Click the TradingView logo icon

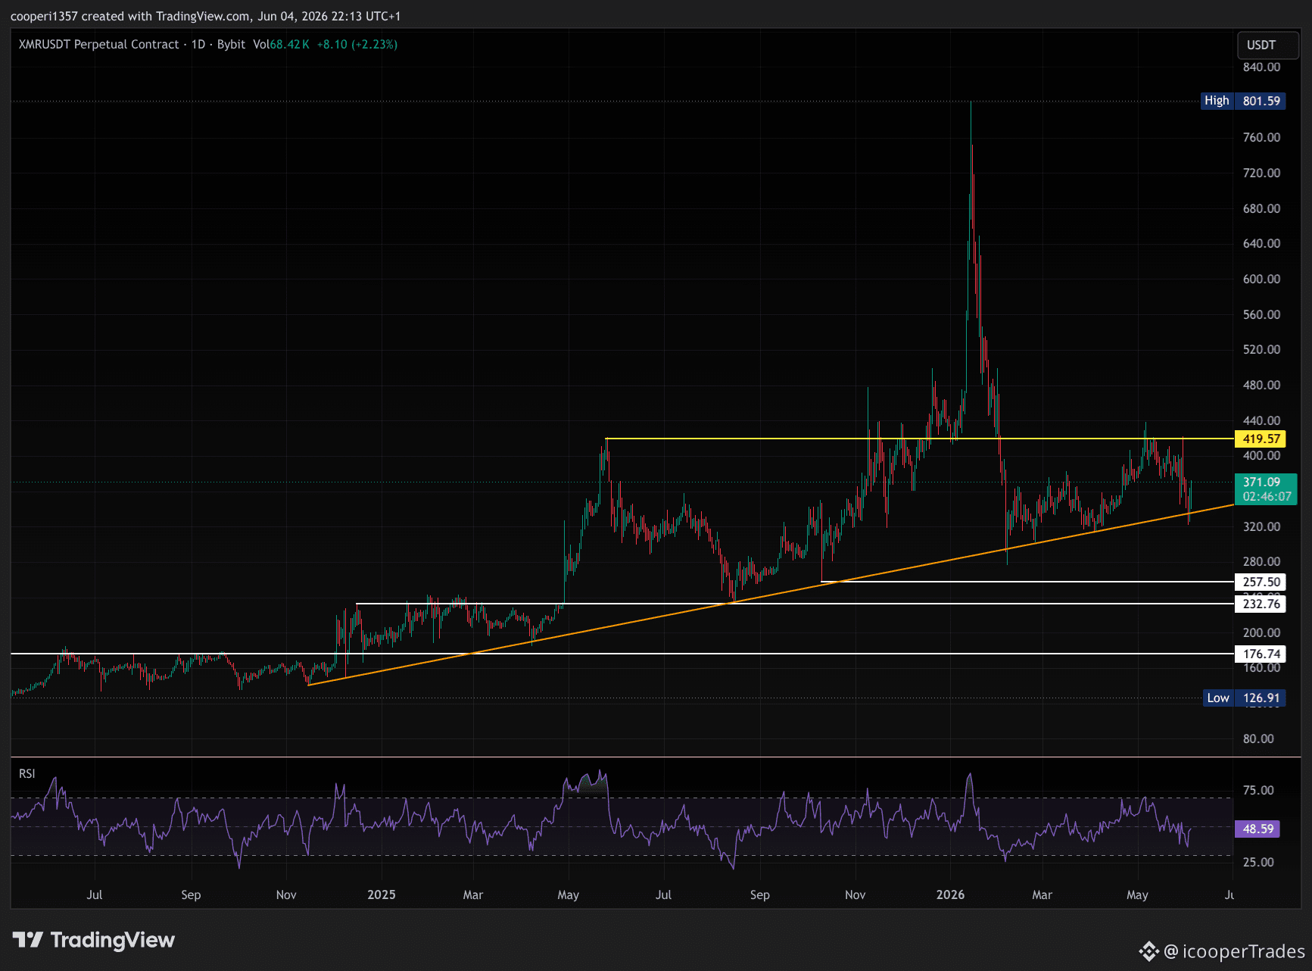point(28,940)
